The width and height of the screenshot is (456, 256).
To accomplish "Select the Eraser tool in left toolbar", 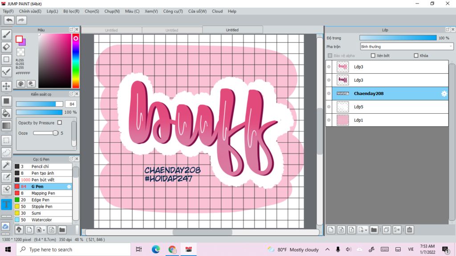I will [6, 47].
